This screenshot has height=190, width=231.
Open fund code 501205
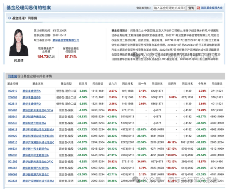[x=13, y=162]
